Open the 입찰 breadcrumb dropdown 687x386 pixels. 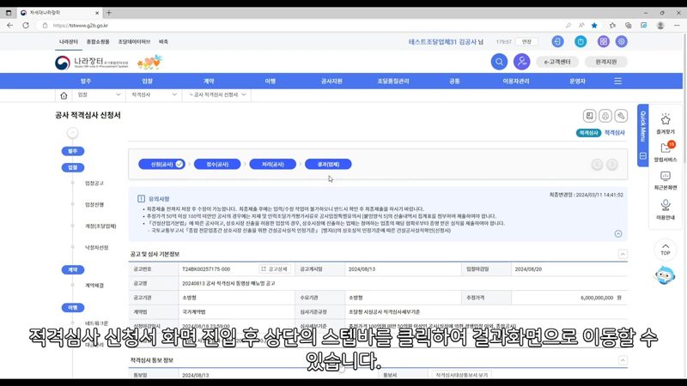coord(99,94)
